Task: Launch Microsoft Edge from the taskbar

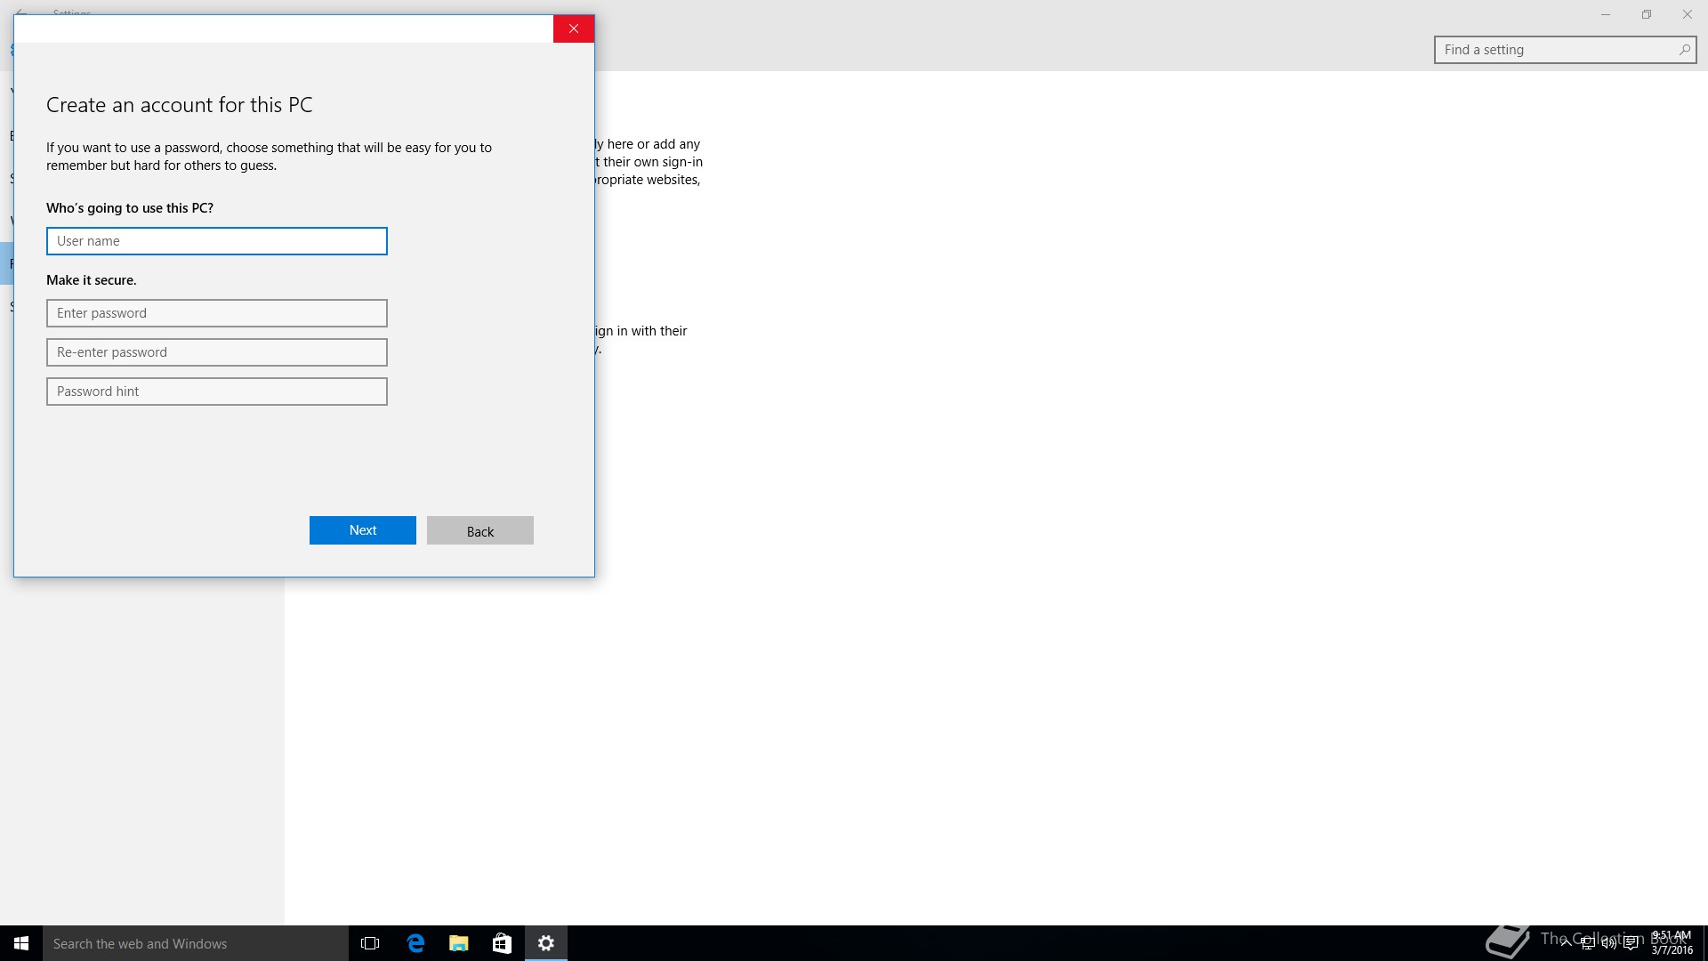Action: 415,943
